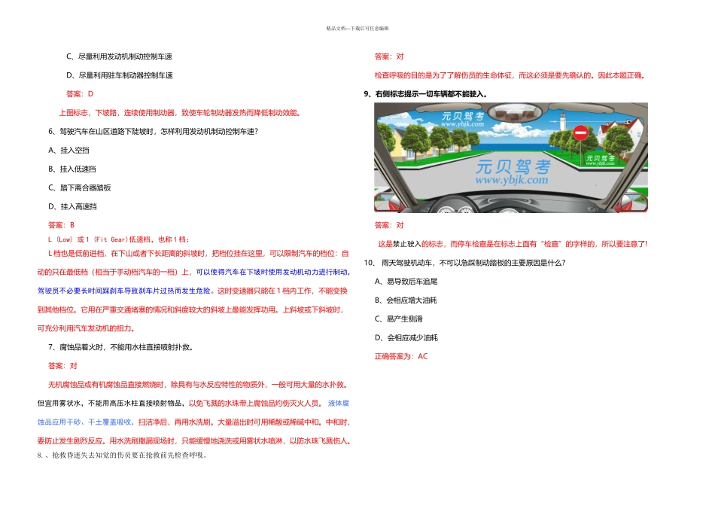Click the blue text '液体腐'

339,404
